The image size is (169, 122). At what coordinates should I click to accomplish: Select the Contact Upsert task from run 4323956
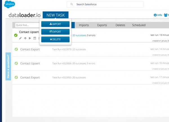pyautogui.click(x=30, y=63)
